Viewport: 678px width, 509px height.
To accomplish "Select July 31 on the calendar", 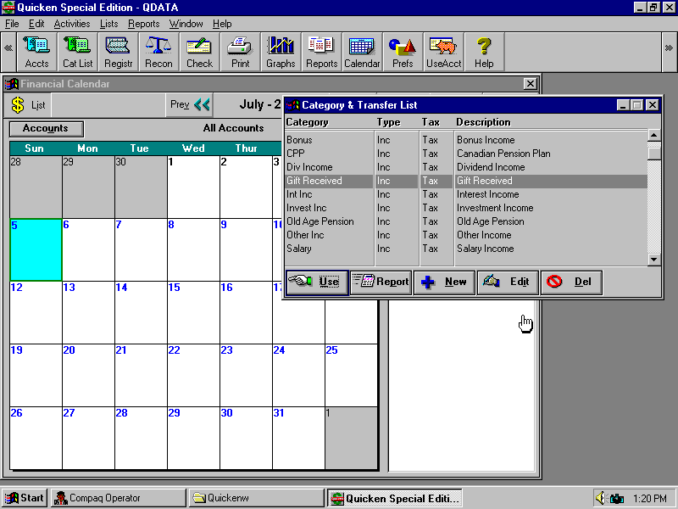I will coord(298,438).
